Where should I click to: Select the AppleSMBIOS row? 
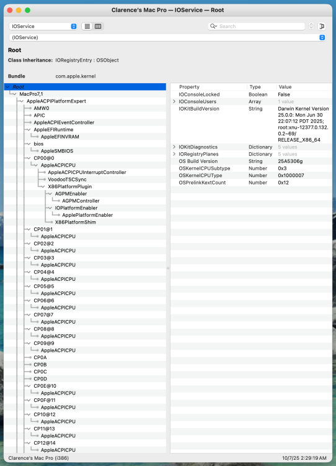pos(86,151)
